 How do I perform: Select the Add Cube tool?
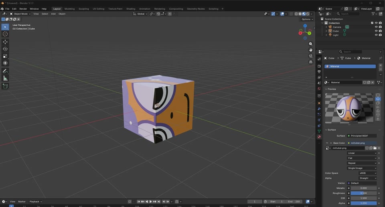tap(5, 86)
